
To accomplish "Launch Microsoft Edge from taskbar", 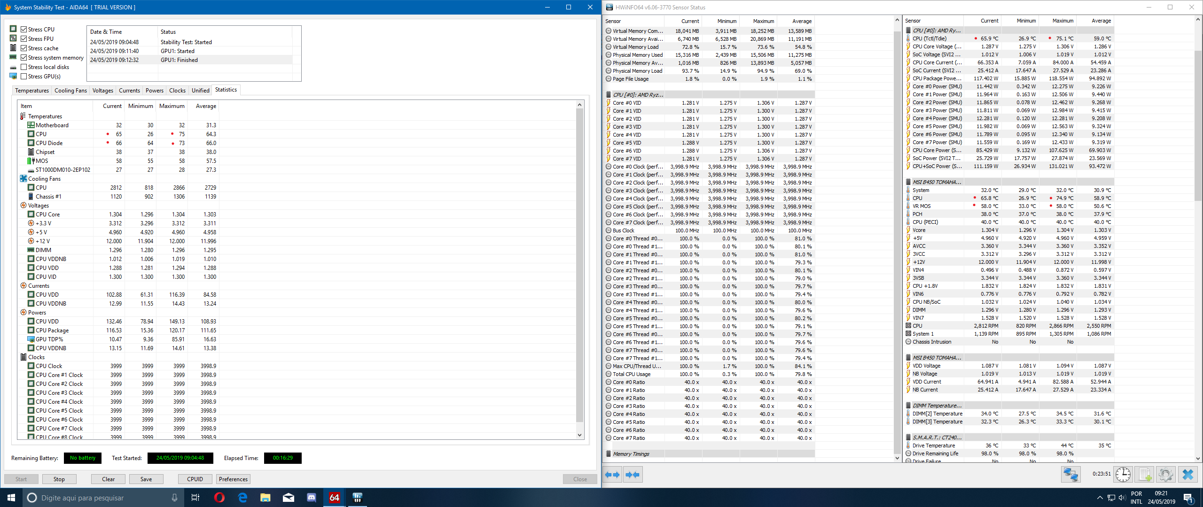I will (x=242, y=498).
